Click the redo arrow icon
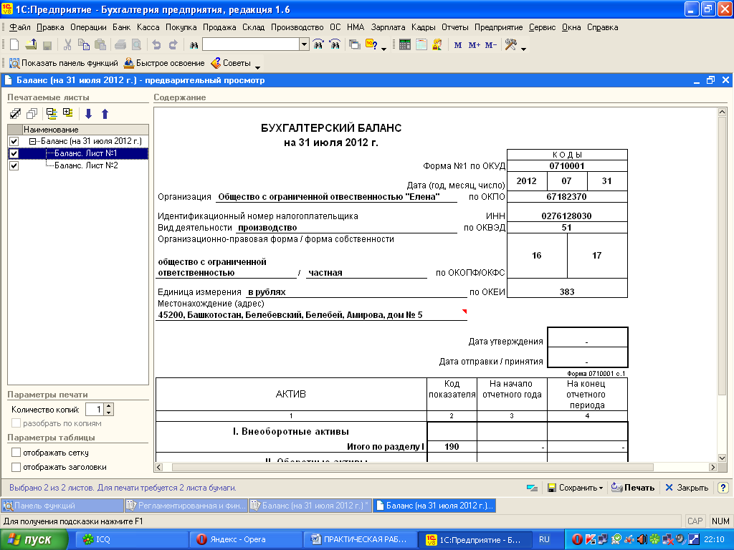This screenshot has width=734, height=550. [173, 45]
